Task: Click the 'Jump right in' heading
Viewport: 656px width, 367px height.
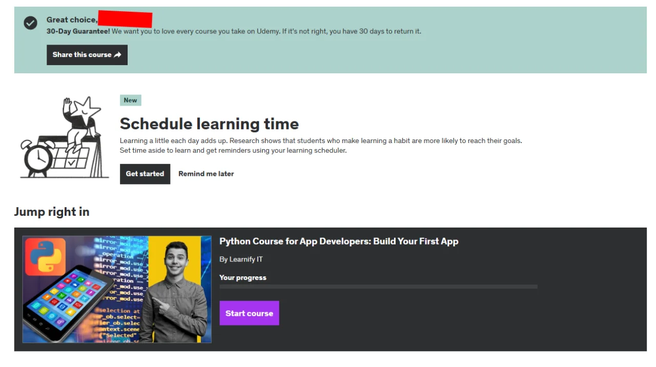Action: pos(52,212)
